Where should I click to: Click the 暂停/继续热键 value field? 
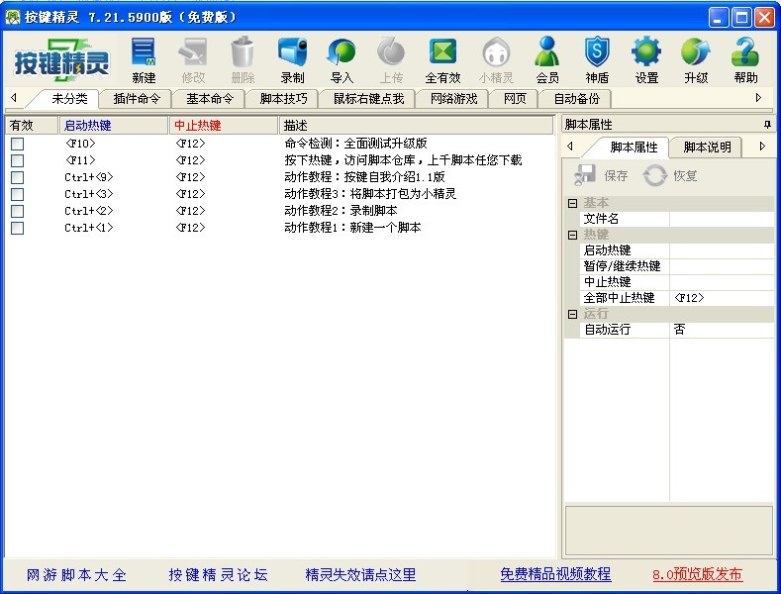pos(722,266)
